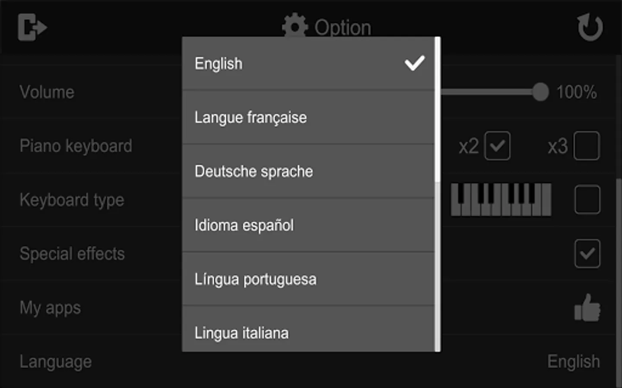The image size is (622, 388).
Task: Click the volume slider handle
Action: coord(540,92)
